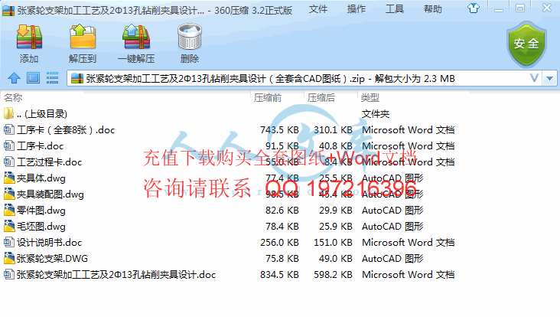Click 598.2 KB compressed size cell
Image resolution: width=560 pixels, height=317 pixels.
coord(333,274)
